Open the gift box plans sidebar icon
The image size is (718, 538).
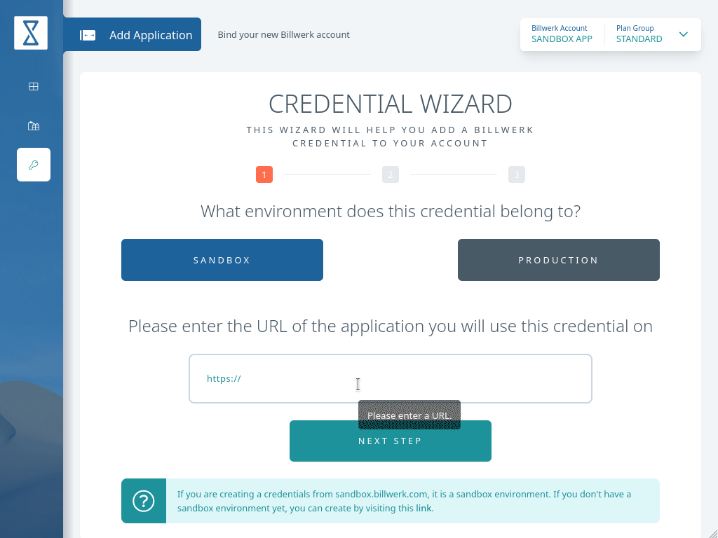(34, 126)
